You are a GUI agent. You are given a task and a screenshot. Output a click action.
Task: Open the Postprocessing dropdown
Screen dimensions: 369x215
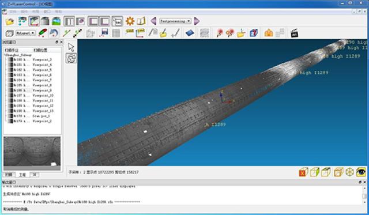[175, 21]
